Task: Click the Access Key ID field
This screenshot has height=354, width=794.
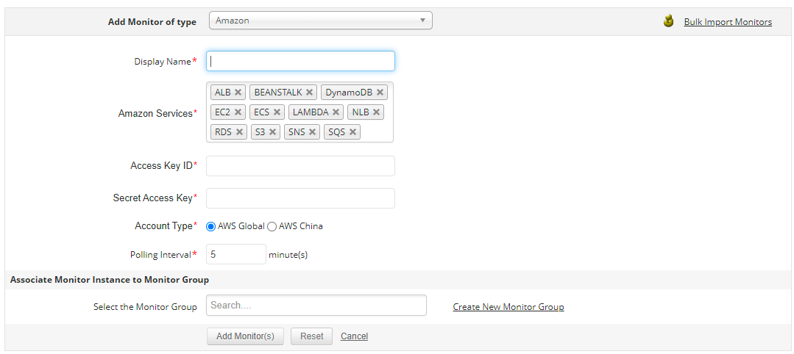Action: (x=300, y=166)
